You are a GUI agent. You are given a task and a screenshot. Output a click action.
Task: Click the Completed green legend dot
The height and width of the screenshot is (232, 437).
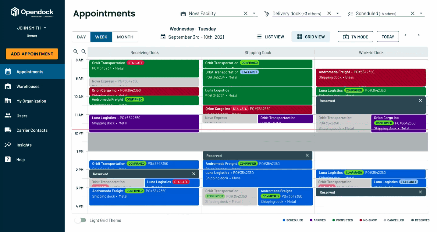click(333, 220)
